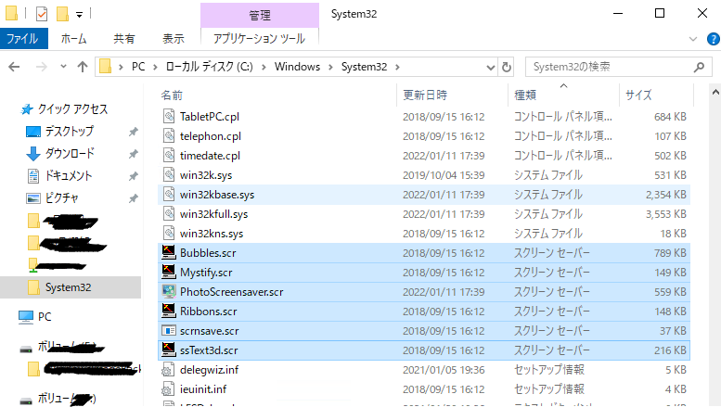Click the refresh button beside address bar
This screenshot has height=407, width=721.
coord(507,67)
